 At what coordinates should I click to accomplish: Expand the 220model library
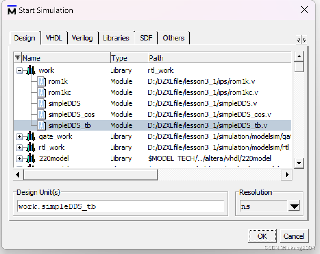pos(19,158)
